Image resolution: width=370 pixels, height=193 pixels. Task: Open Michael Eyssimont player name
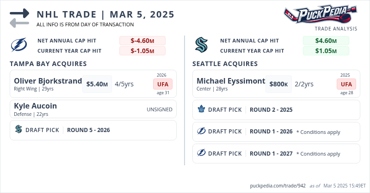point(231,81)
